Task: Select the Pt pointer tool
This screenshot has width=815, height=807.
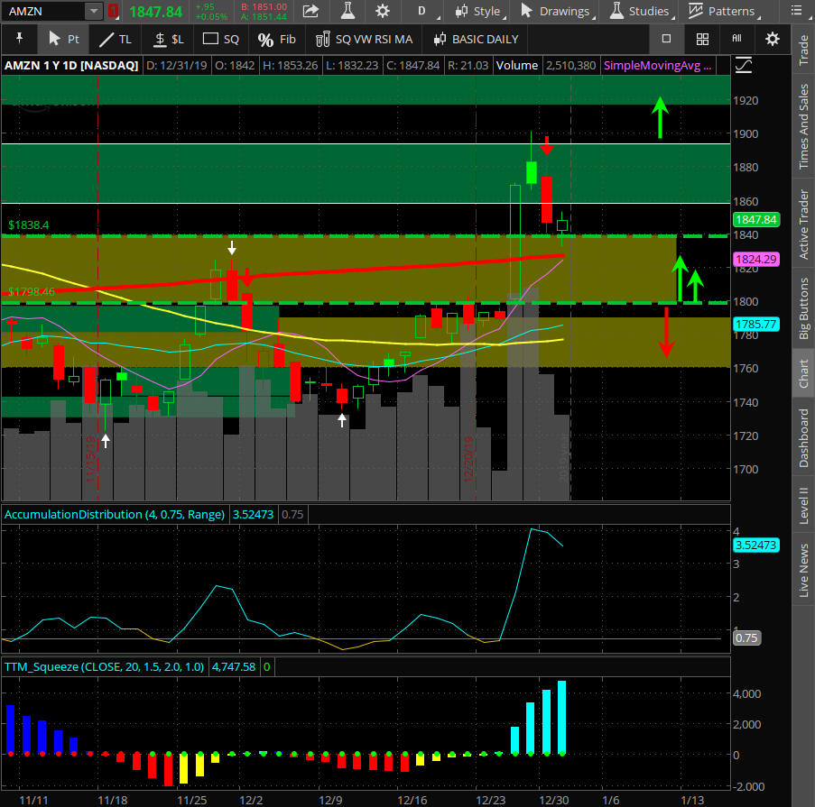Action: pos(63,39)
